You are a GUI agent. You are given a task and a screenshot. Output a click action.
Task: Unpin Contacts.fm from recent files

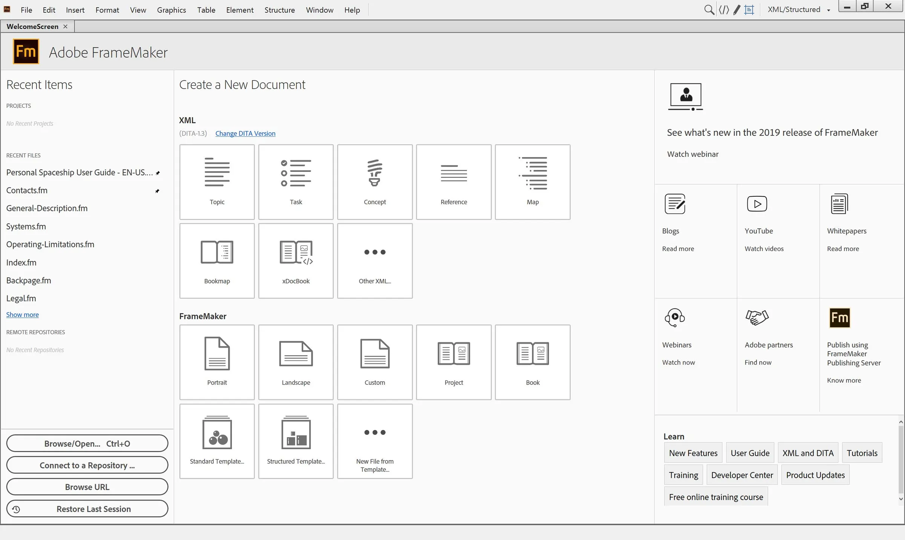158,191
